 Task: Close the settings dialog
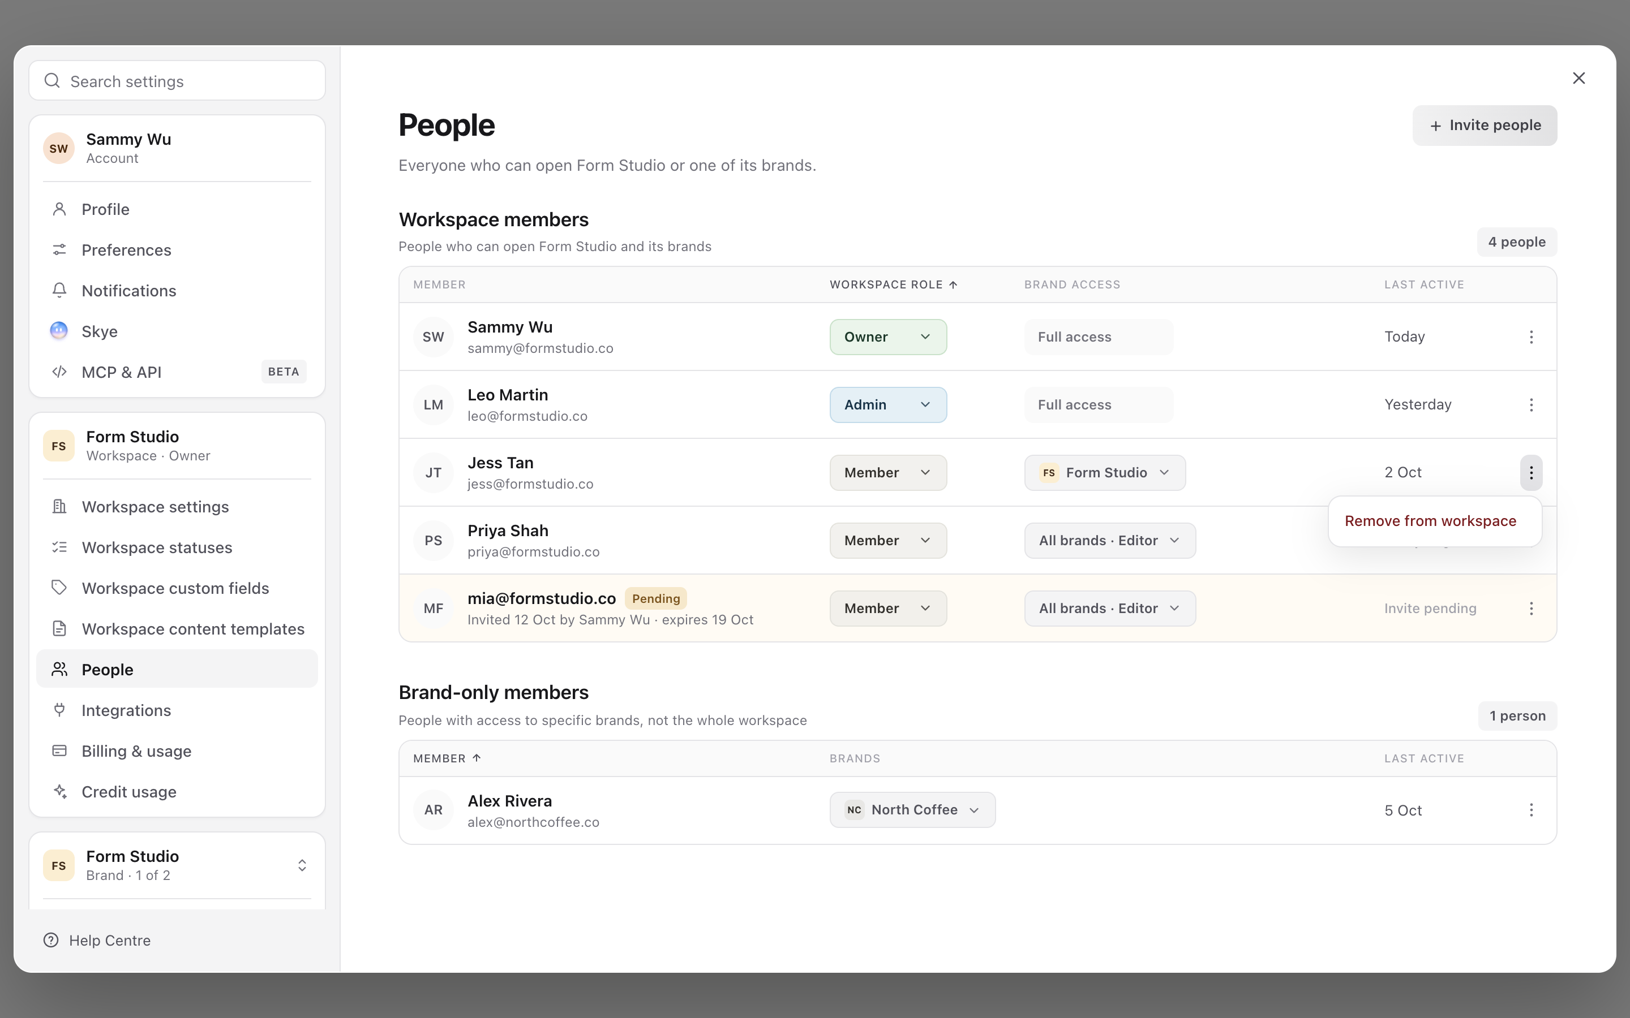[x=1579, y=78]
